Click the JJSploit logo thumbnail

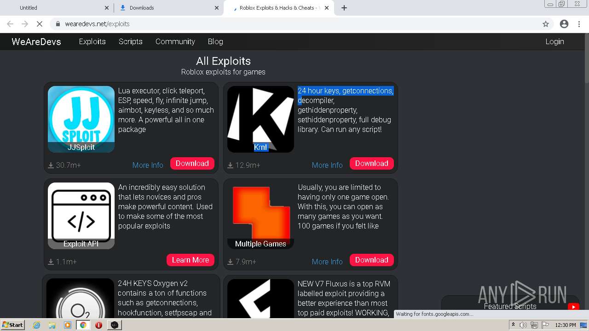pyautogui.click(x=81, y=119)
